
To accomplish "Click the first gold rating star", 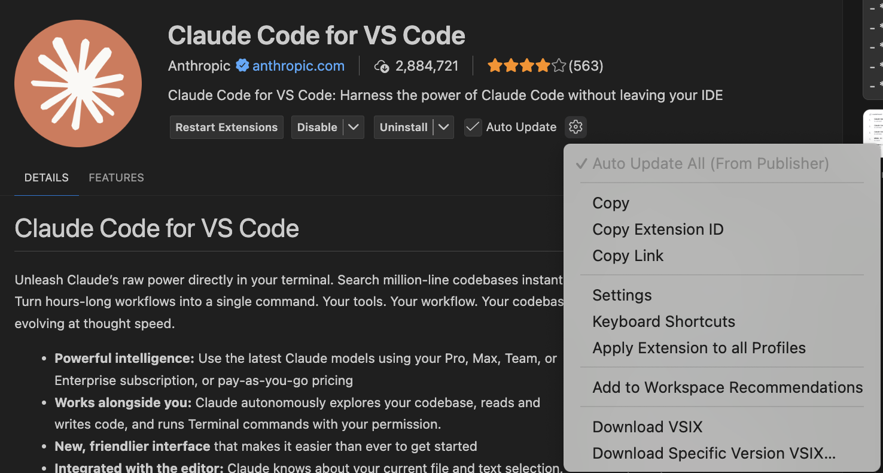I will 495,65.
